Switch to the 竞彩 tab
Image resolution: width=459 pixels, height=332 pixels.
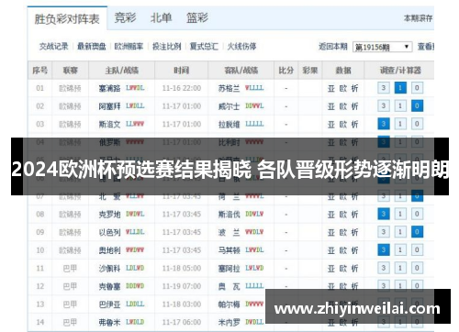pyautogui.click(x=125, y=17)
